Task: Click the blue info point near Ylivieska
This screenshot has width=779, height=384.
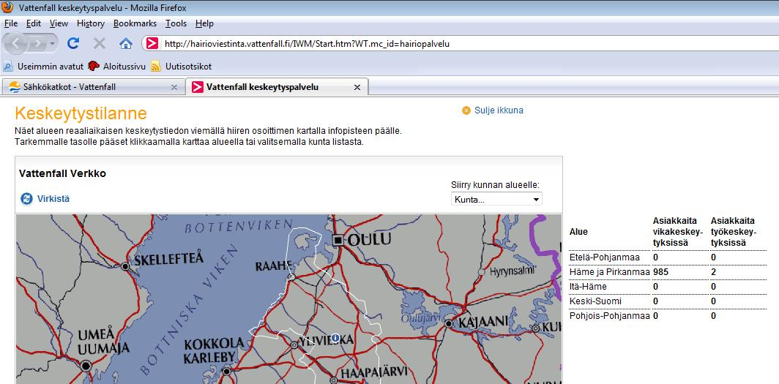Action: pos(335,338)
